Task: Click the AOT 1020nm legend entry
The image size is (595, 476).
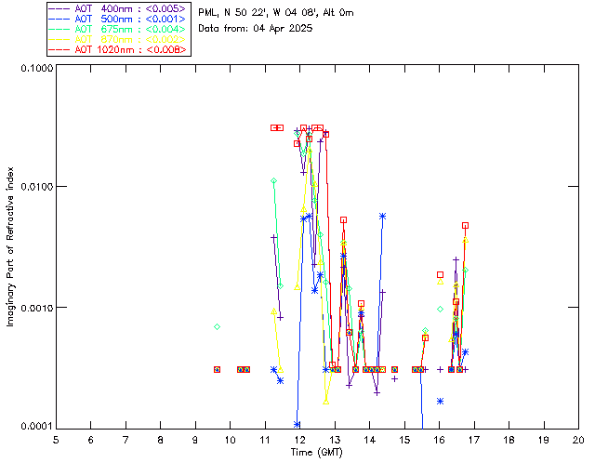Action: pyautogui.click(x=118, y=49)
